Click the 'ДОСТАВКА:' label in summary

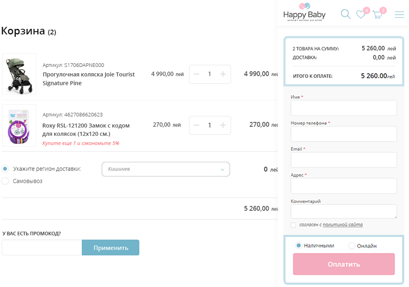(x=305, y=57)
